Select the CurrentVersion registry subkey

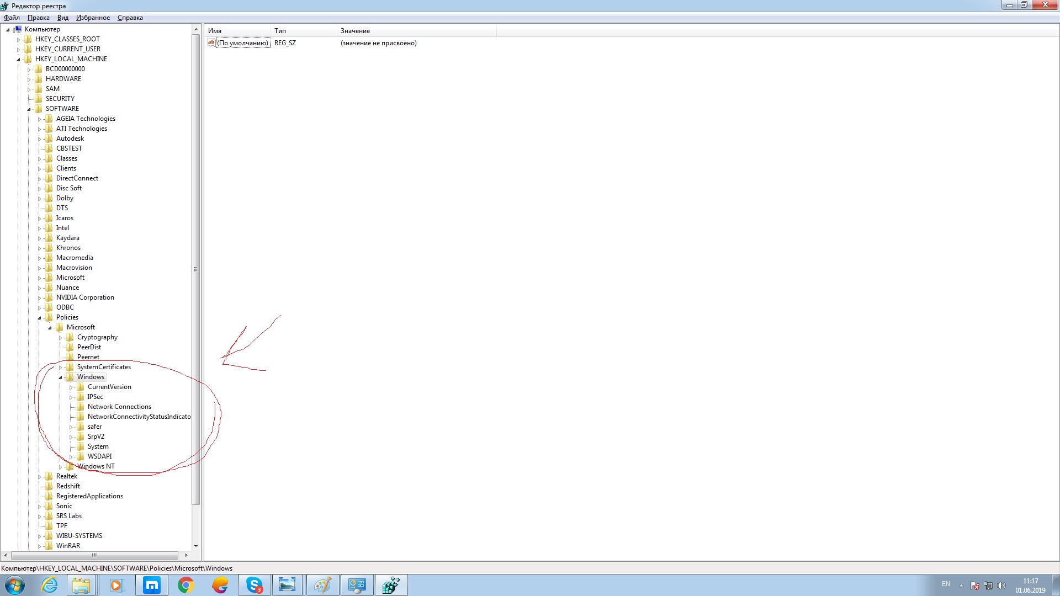(x=108, y=386)
